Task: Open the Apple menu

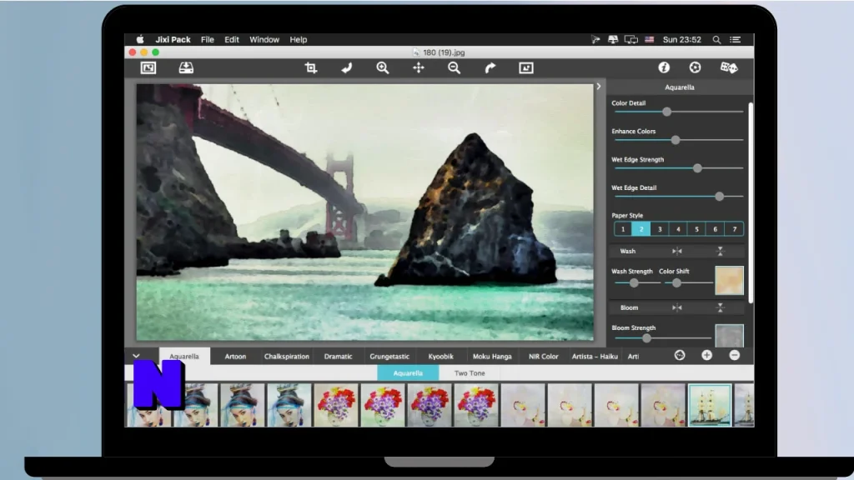Action: [x=140, y=39]
